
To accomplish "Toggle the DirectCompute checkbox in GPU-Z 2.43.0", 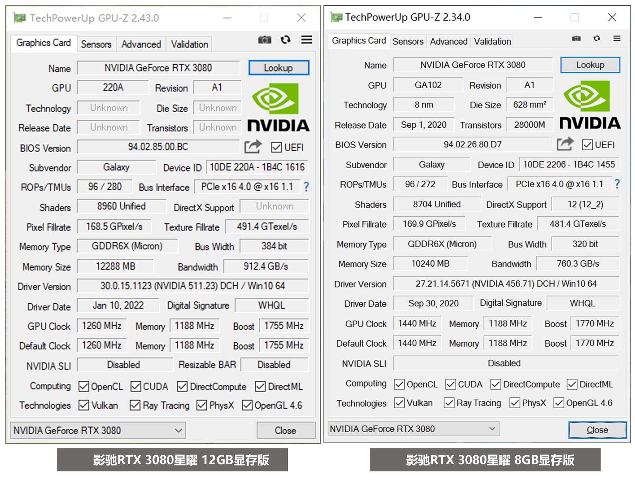I will pos(182,386).
